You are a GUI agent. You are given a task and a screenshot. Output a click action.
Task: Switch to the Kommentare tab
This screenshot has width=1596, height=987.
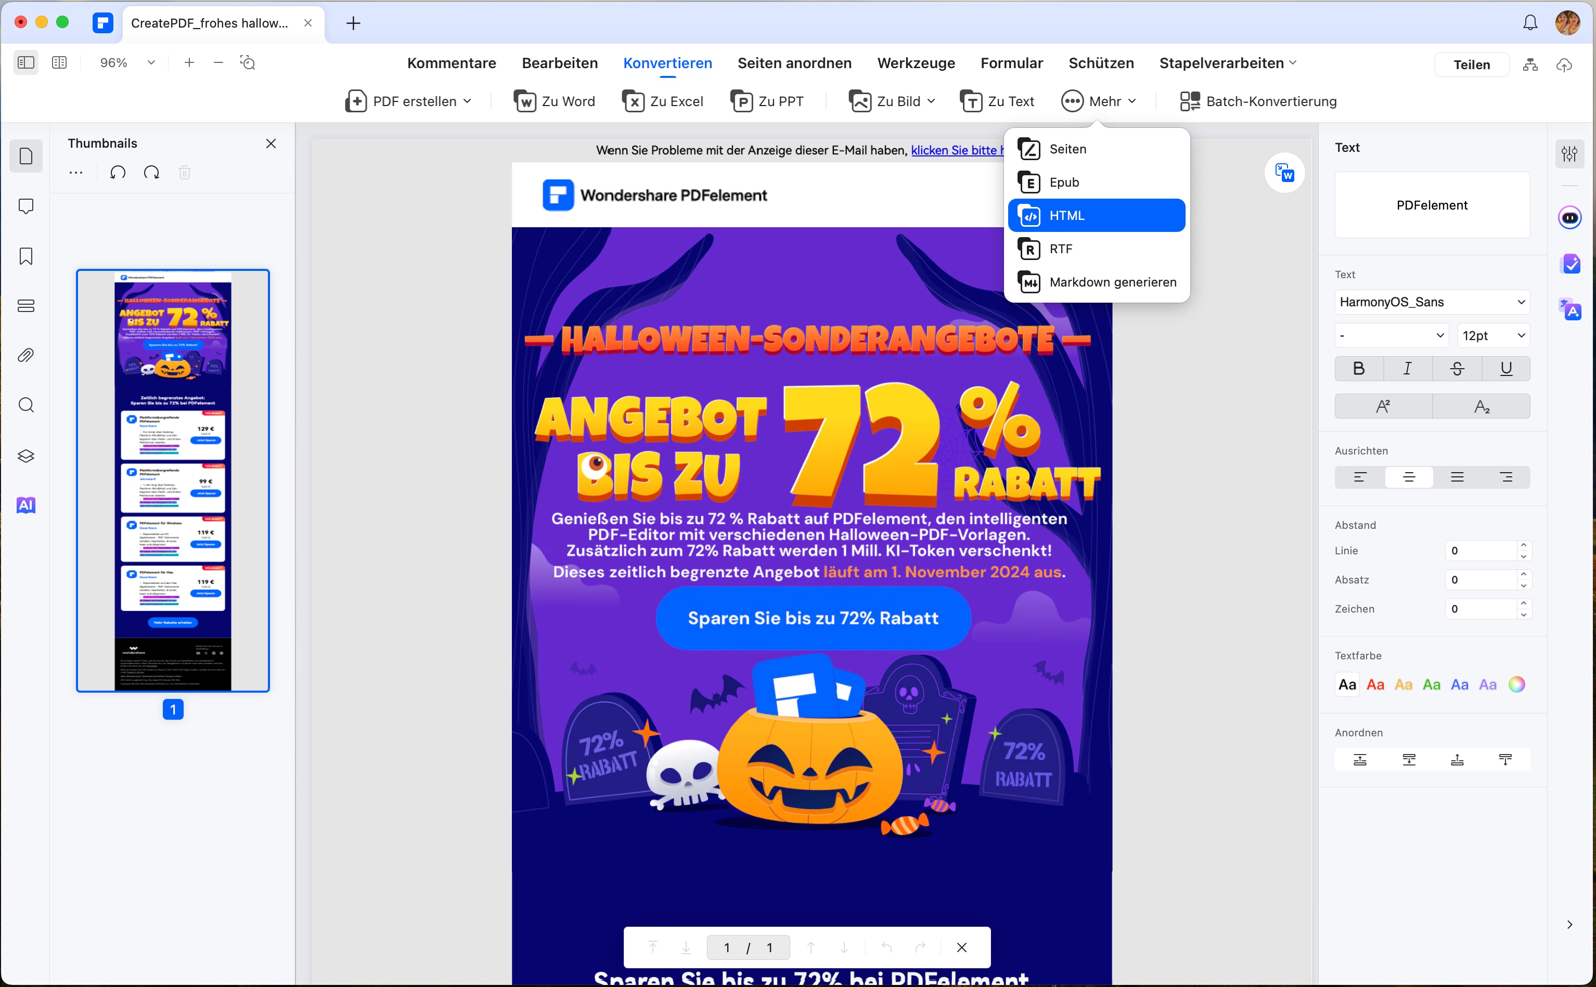pos(451,63)
